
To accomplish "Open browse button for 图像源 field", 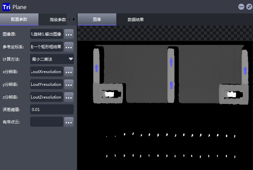I will pos(69,34).
